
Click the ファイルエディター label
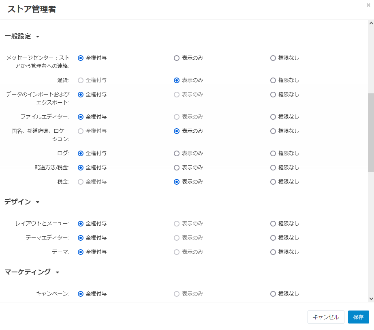tap(45, 116)
